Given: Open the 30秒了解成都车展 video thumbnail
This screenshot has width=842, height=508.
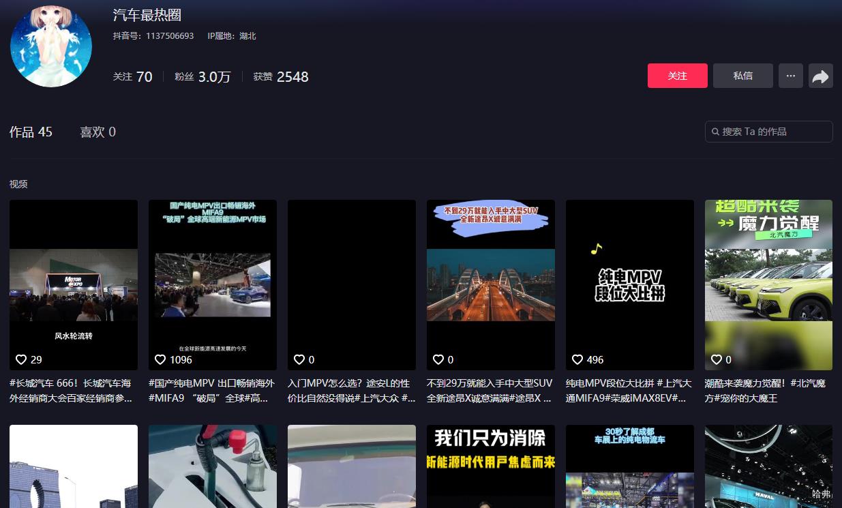Looking at the screenshot, I should 630,466.
